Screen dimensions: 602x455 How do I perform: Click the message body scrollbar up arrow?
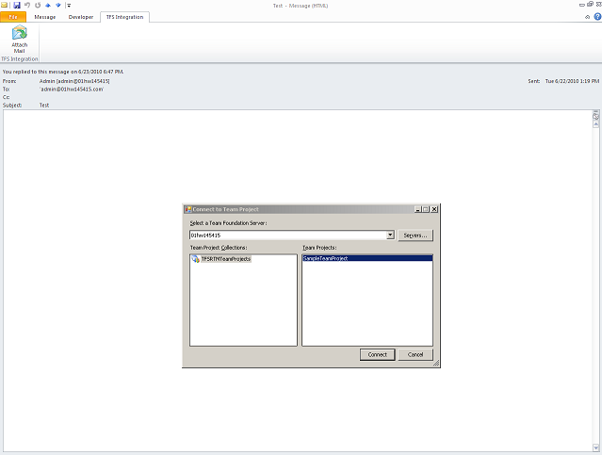click(x=595, y=124)
